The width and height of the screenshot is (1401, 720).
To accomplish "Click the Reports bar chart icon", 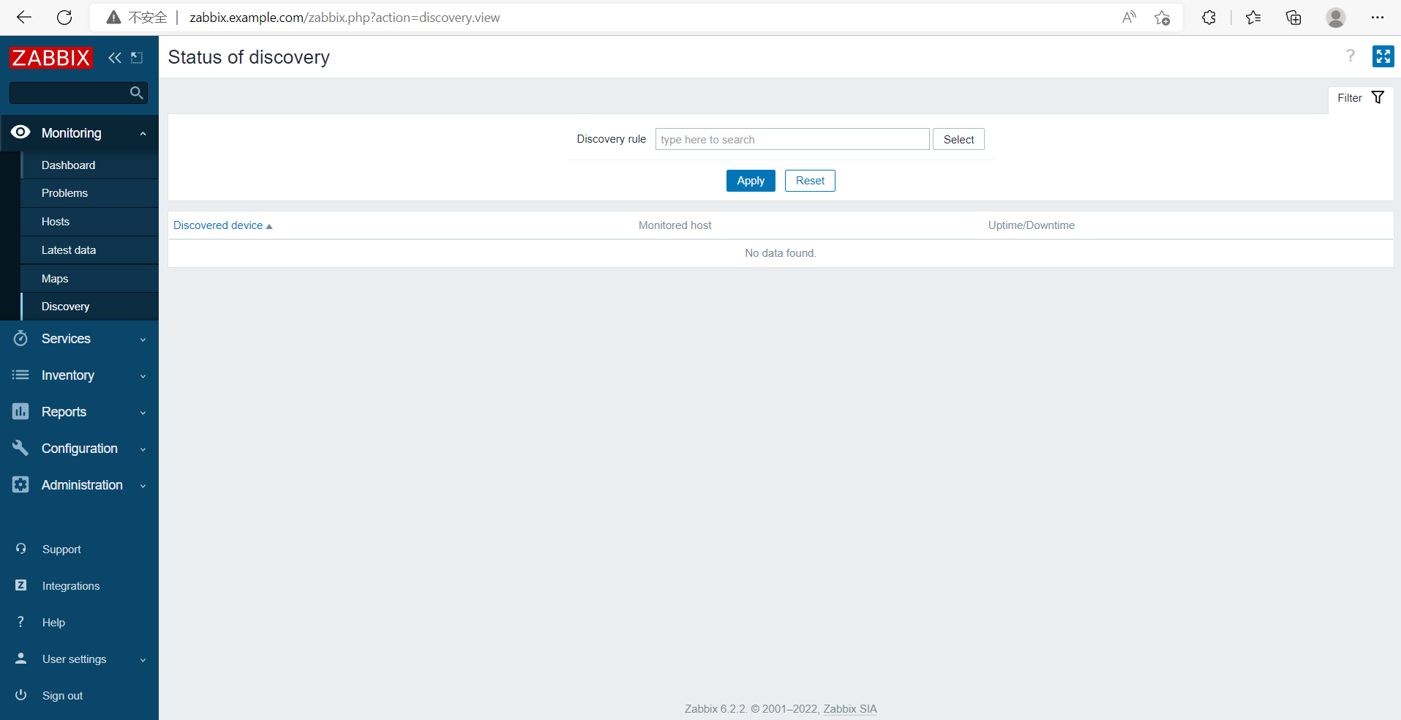I will point(20,411).
